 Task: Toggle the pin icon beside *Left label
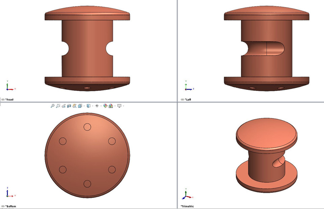point(182,100)
